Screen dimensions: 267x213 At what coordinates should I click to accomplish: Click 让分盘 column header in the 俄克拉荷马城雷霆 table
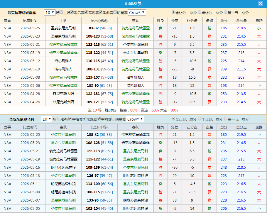click(x=192, y=21)
